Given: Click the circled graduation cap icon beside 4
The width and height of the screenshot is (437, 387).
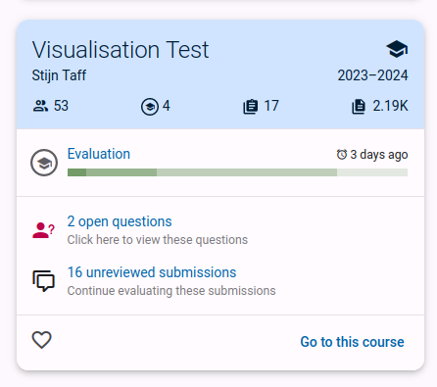Looking at the screenshot, I should (150, 107).
